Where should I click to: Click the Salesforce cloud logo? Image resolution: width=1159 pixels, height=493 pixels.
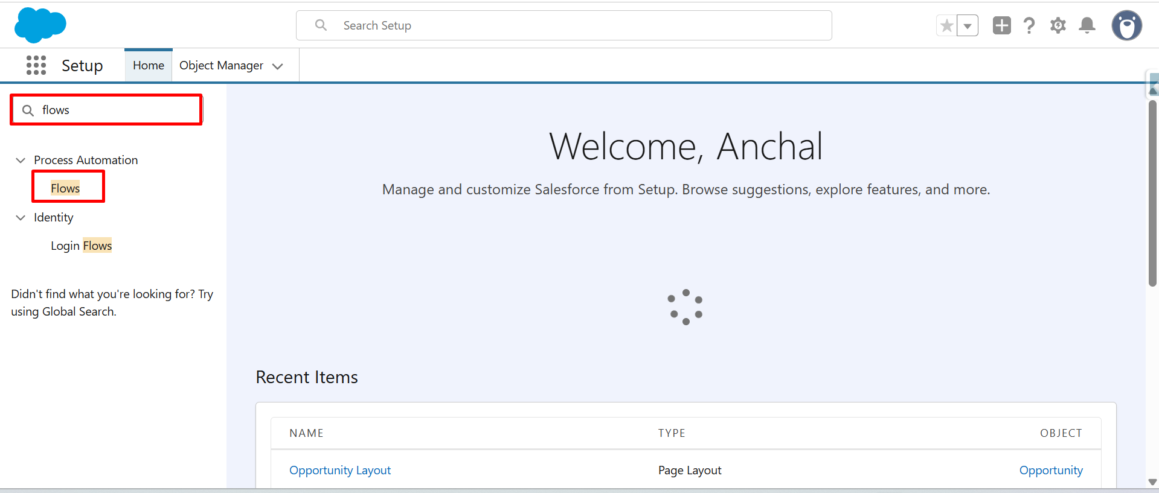pyautogui.click(x=40, y=25)
